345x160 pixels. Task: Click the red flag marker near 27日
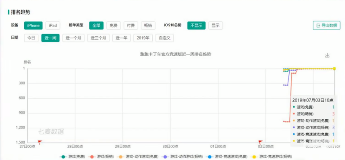pyautogui.click(x=40, y=142)
